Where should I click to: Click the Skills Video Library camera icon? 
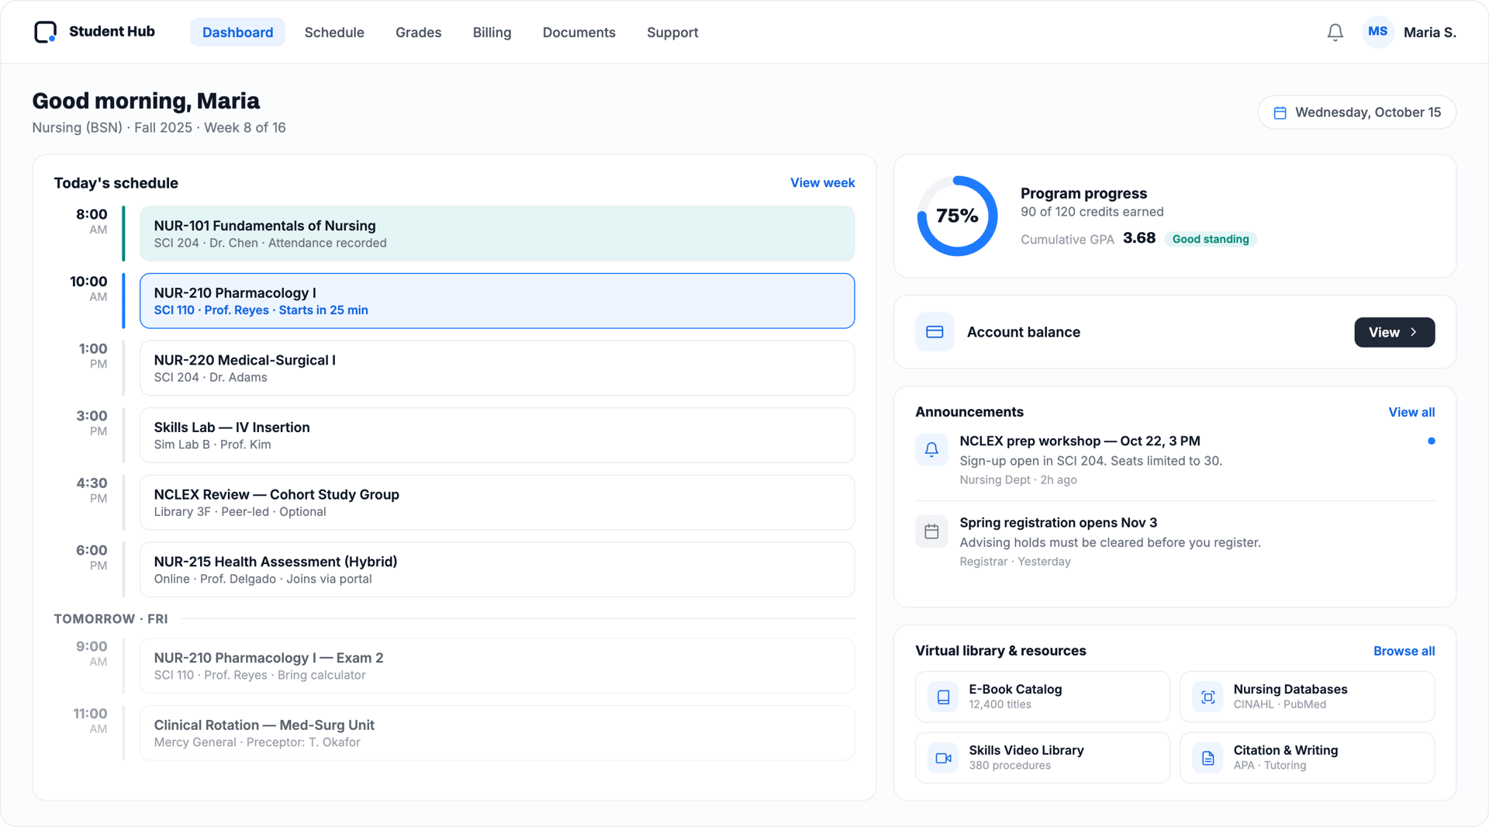pos(943,758)
